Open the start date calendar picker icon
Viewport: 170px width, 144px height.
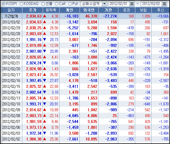132,4
